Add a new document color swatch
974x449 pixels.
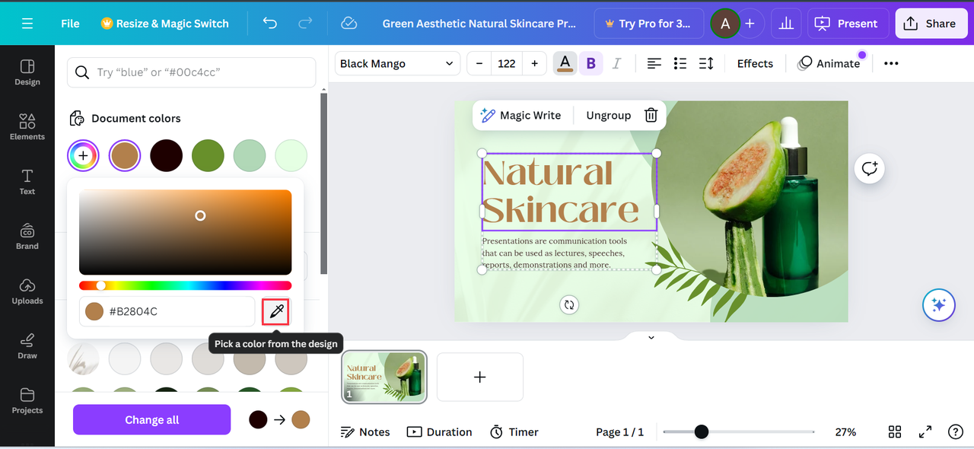(83, 156)
